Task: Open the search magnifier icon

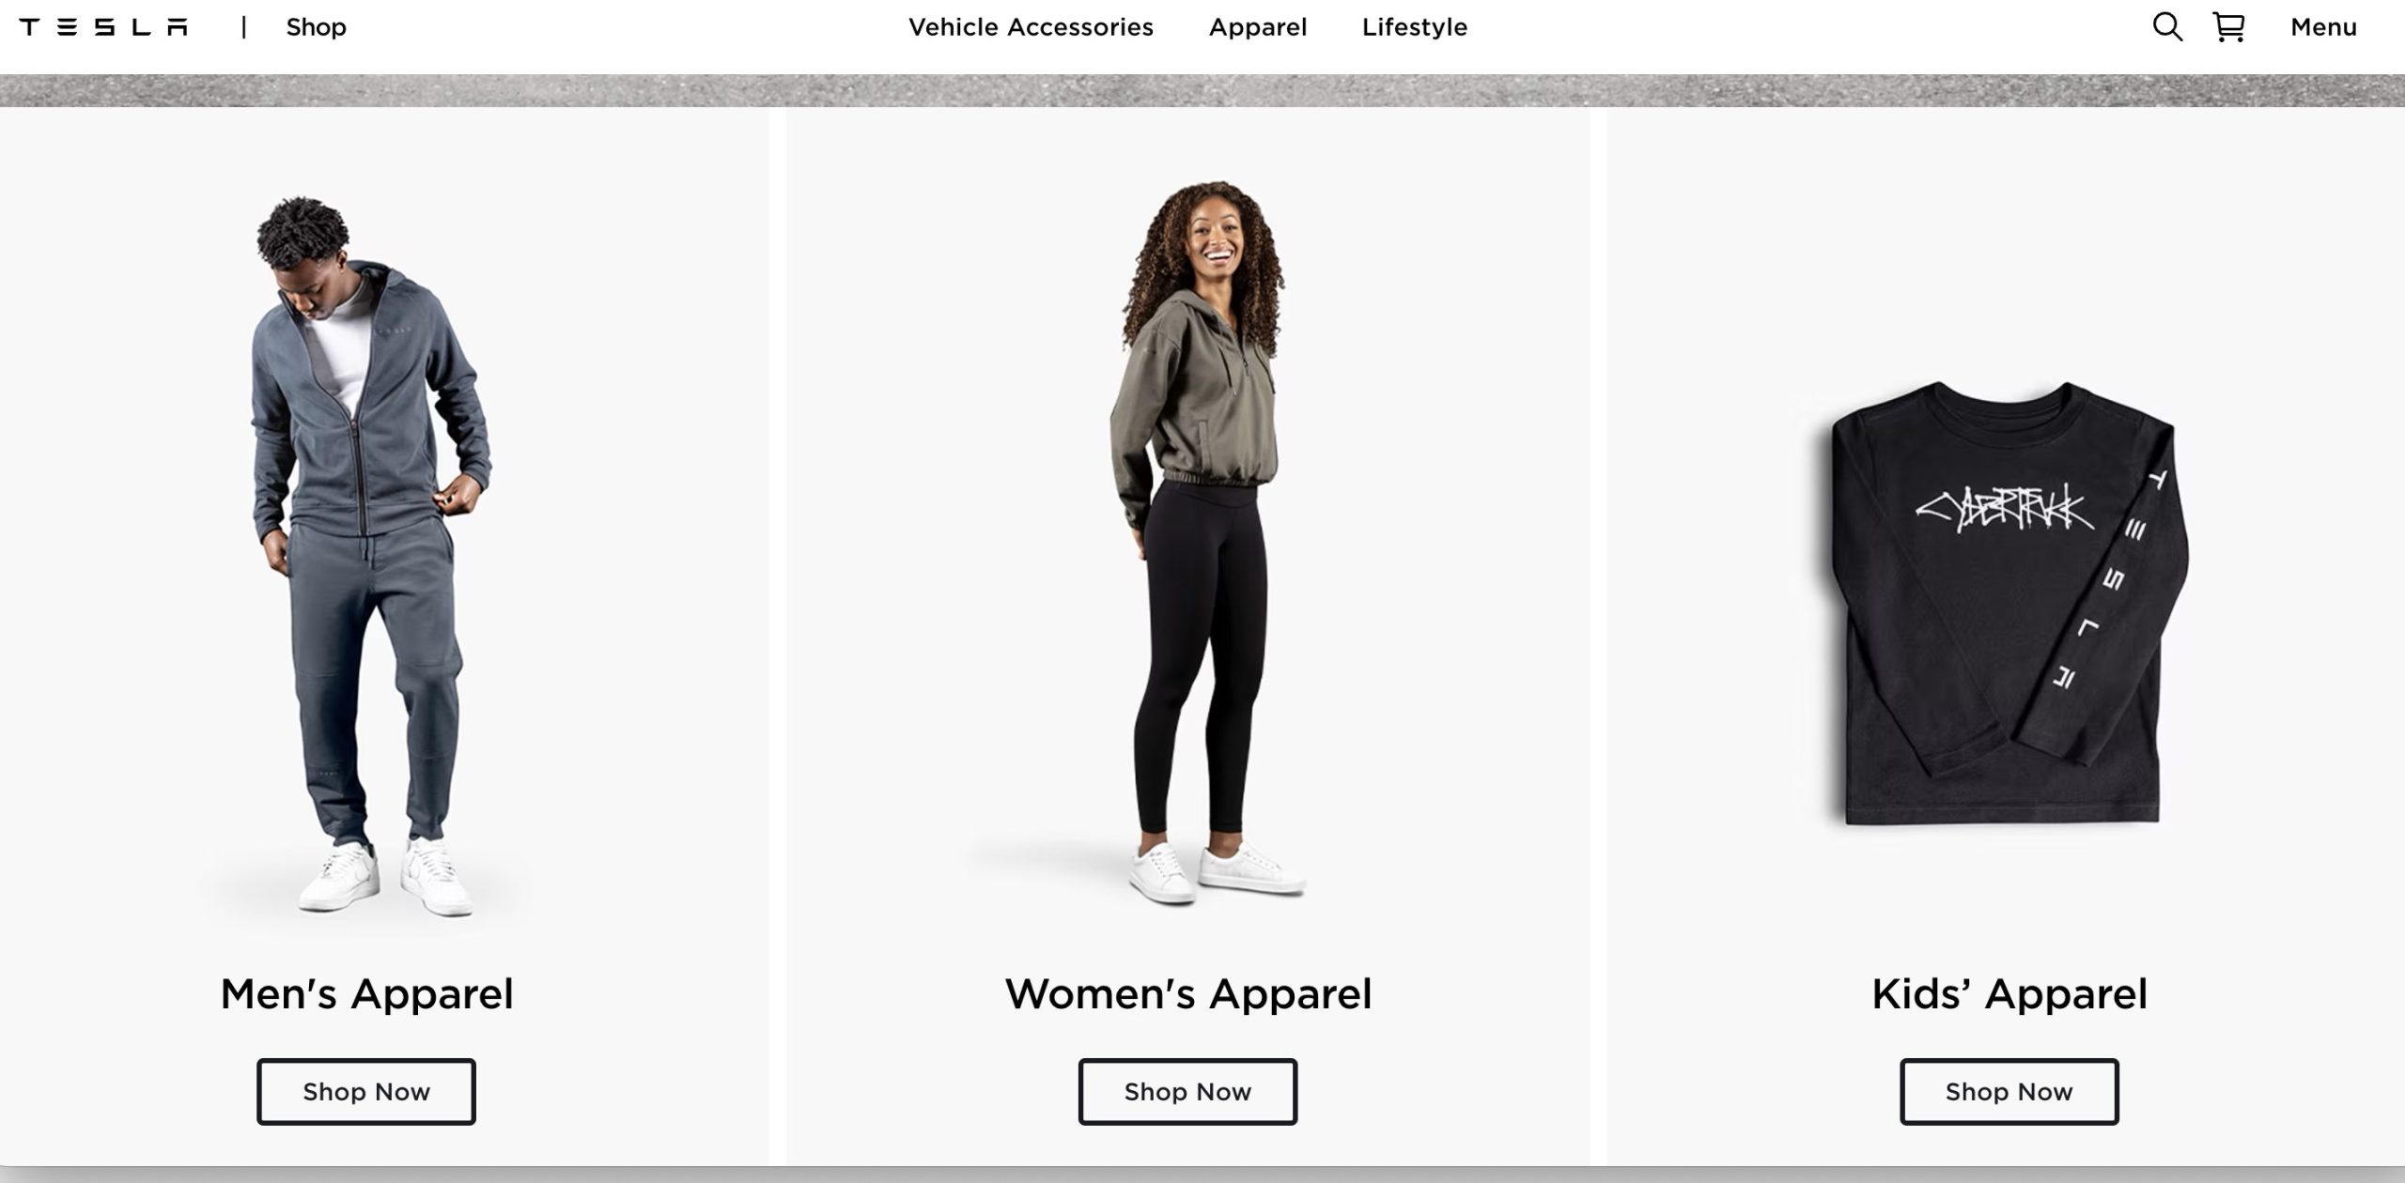Action: [x=2167, y=27]
